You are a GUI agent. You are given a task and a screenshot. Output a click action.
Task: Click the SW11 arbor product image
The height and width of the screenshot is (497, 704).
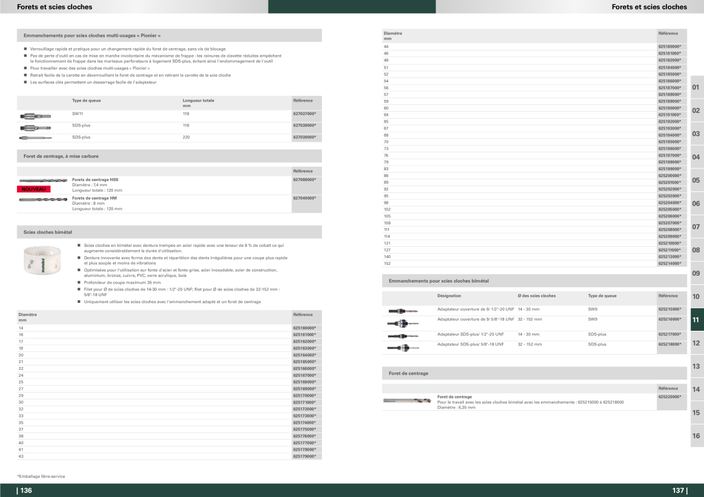point(35,116)
